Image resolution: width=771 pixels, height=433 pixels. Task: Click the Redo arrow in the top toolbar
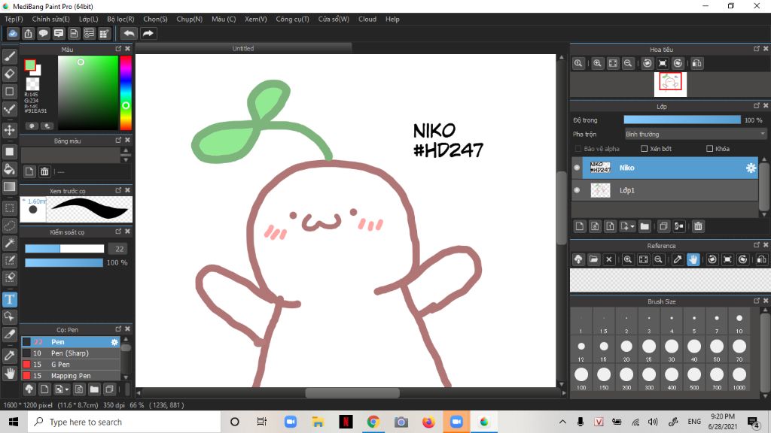tap(148, 33)
